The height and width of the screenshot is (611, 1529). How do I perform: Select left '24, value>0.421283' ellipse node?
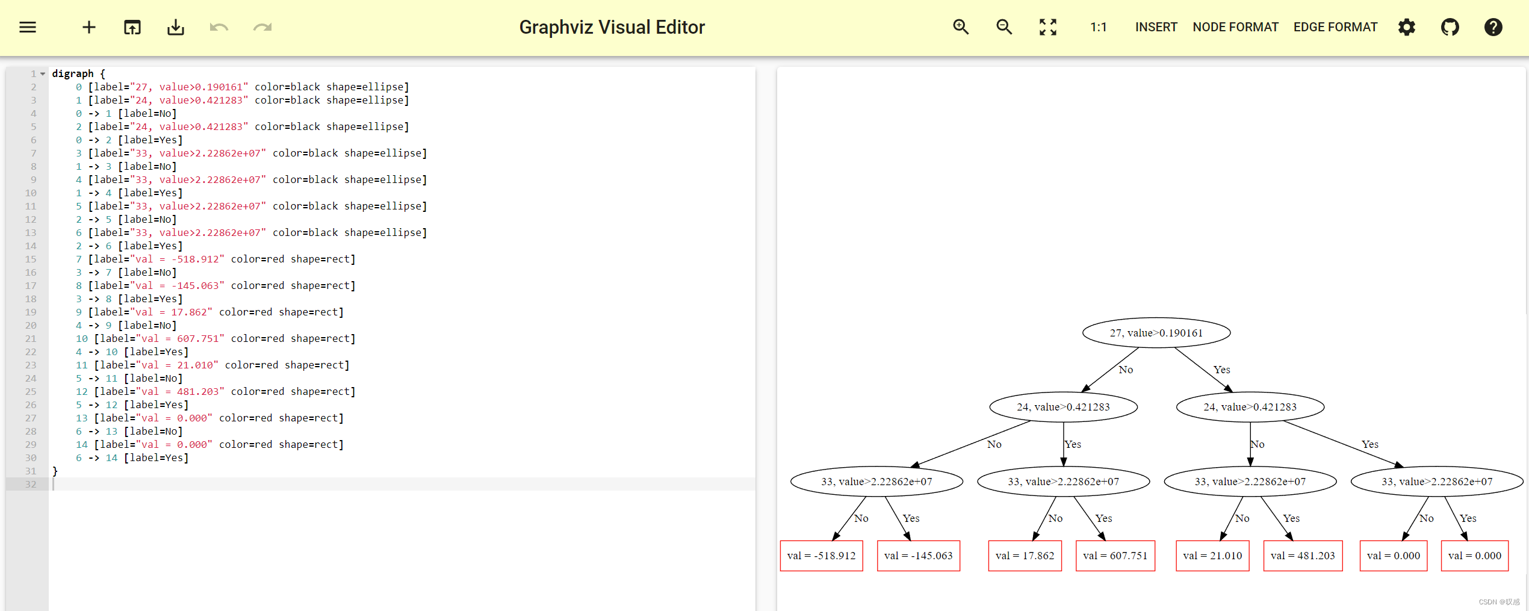1064,407
